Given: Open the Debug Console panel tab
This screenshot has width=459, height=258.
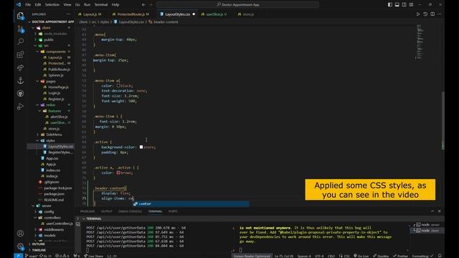Looking at the screenshot, I should click(x=130, y=211).
